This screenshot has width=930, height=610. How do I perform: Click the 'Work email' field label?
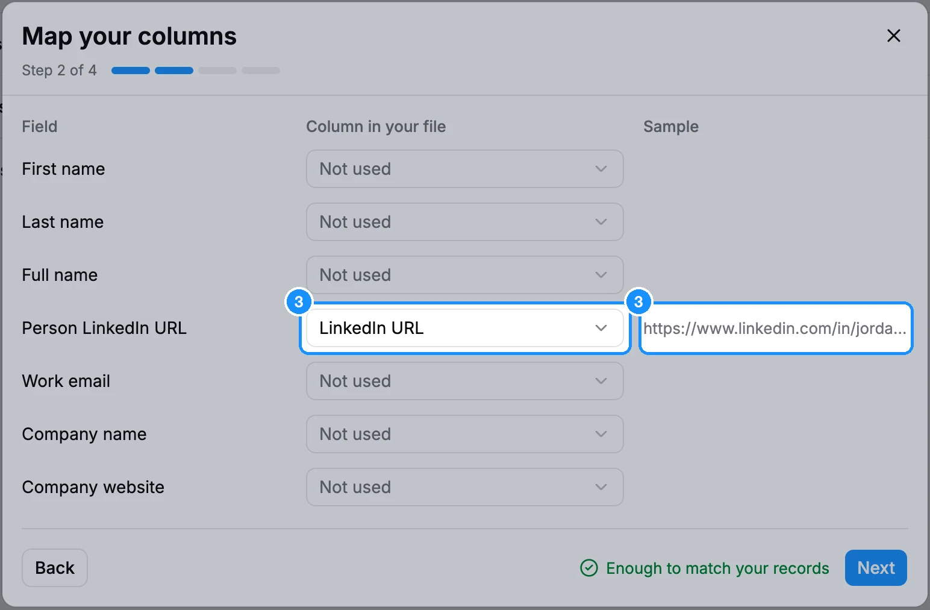pos(66,381)
